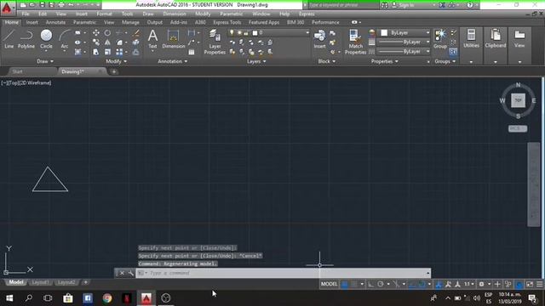Click the command line customize wrench
The image size is (545, 306).
(130, 273)
